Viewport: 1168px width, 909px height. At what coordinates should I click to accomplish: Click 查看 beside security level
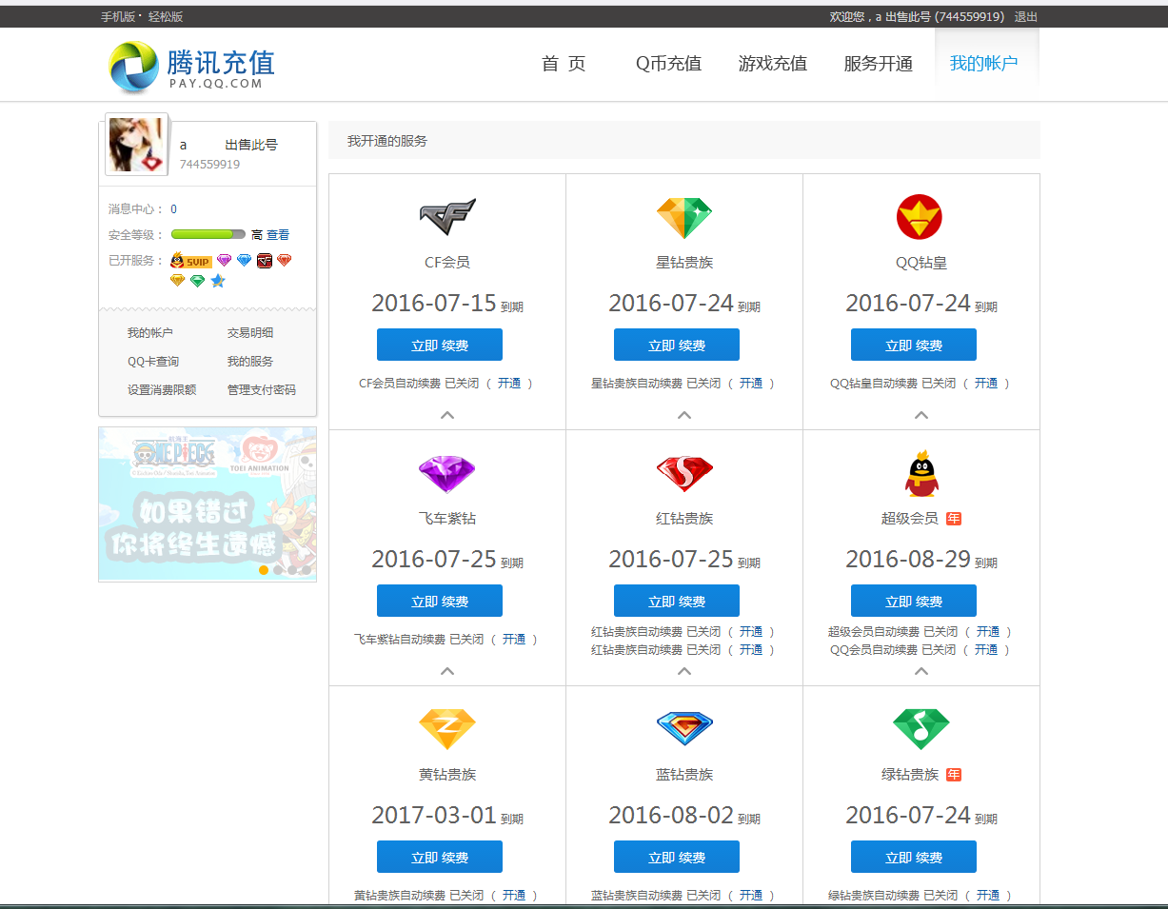(x=278, y=235)
